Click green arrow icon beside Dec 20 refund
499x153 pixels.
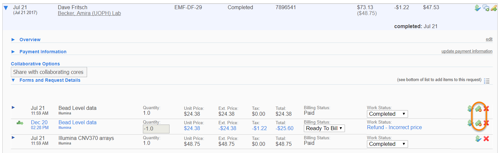click(x=20, y=123)
